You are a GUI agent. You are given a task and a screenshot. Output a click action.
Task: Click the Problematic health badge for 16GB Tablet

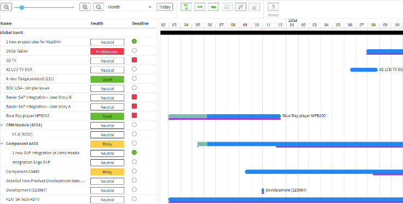[107, 51]
